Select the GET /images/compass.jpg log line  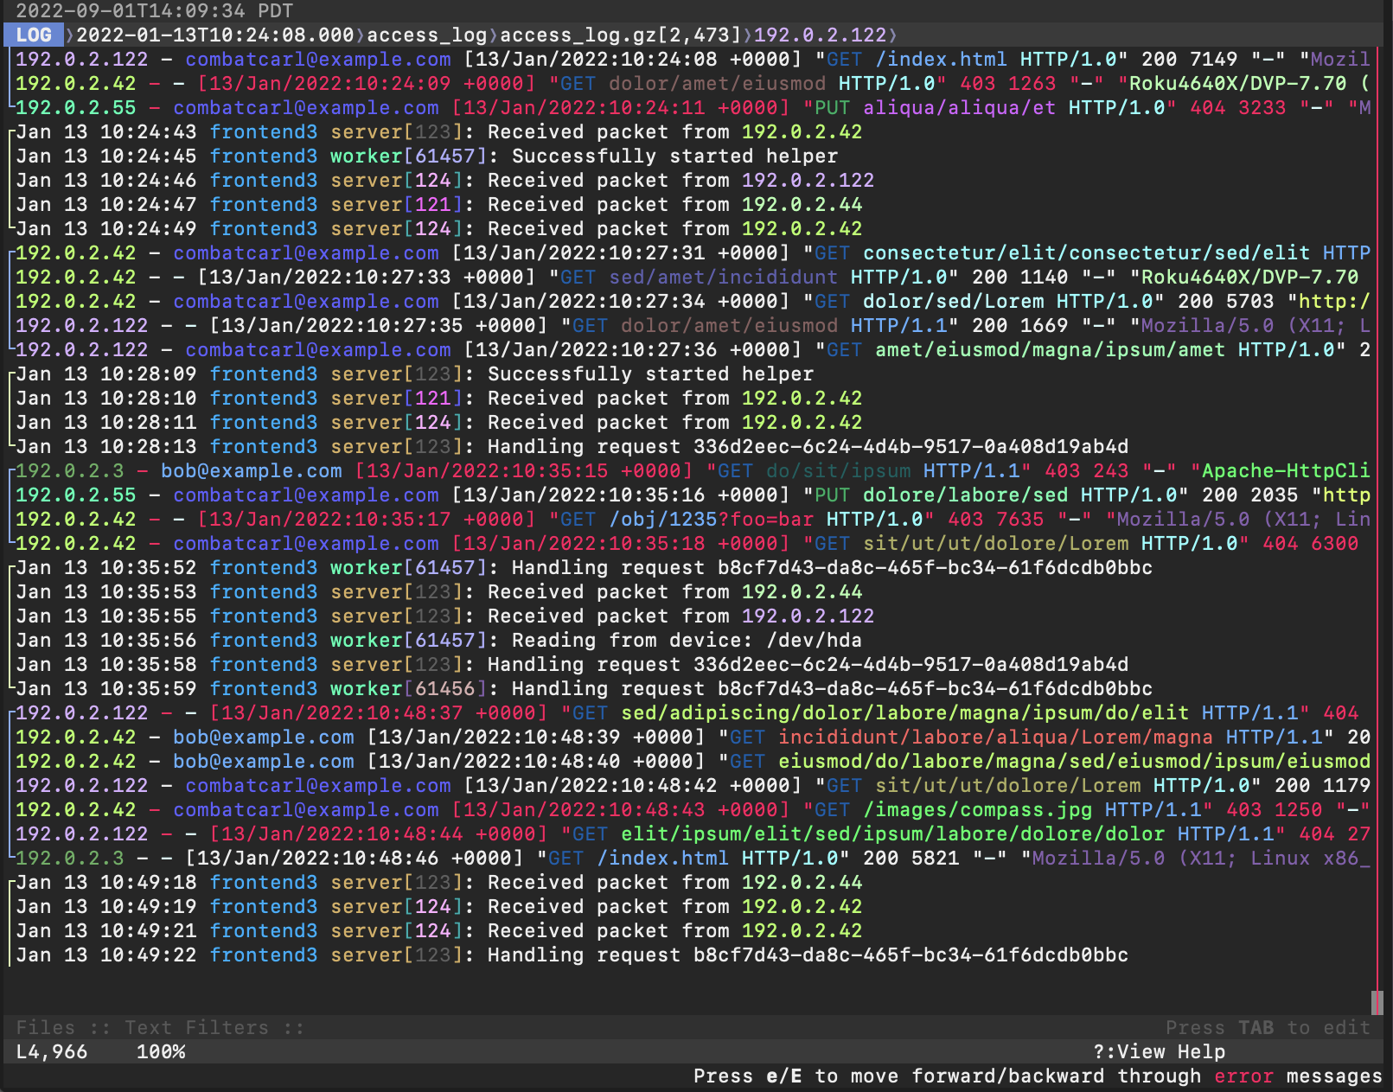click(605, 809)
